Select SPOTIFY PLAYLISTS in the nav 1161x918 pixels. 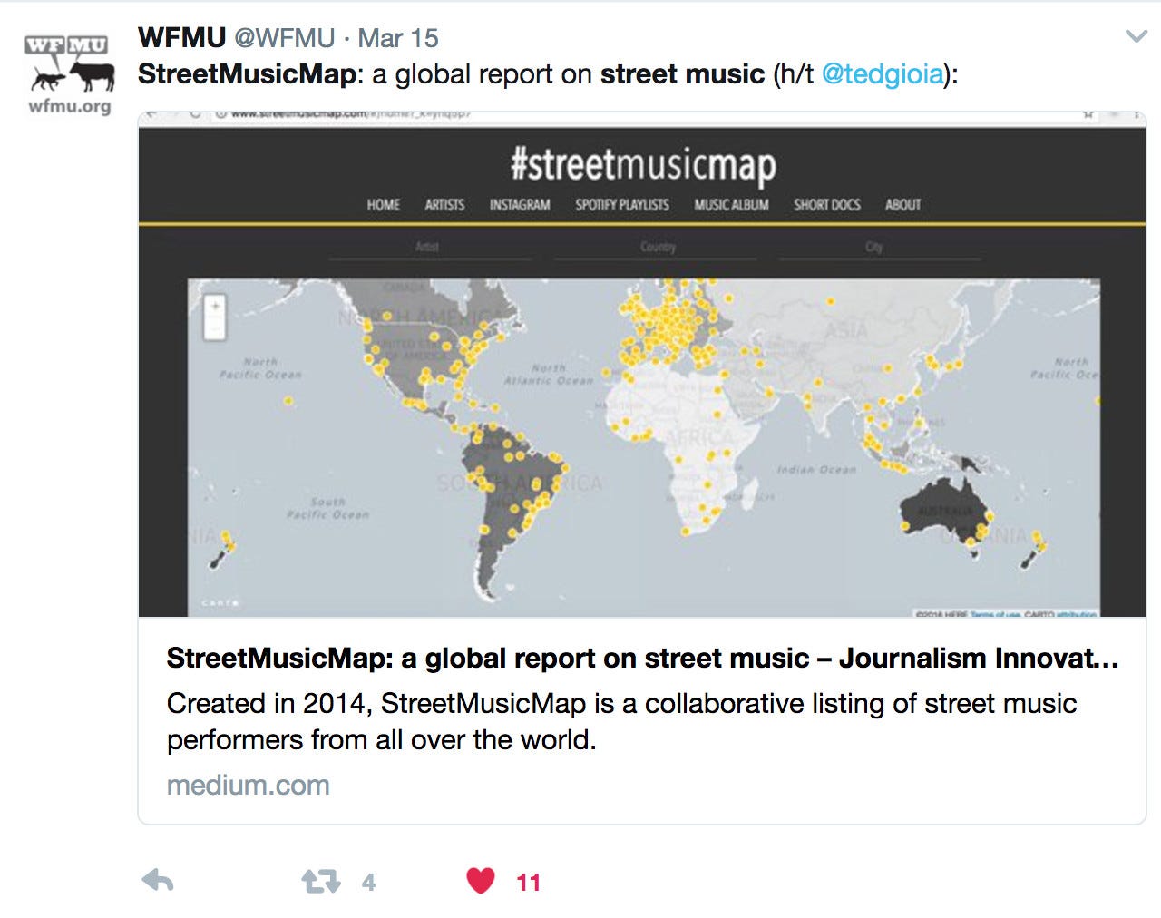[x=622, y=205]
